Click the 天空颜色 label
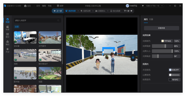Screen dimensions: 186x96 tap(146, 70)
